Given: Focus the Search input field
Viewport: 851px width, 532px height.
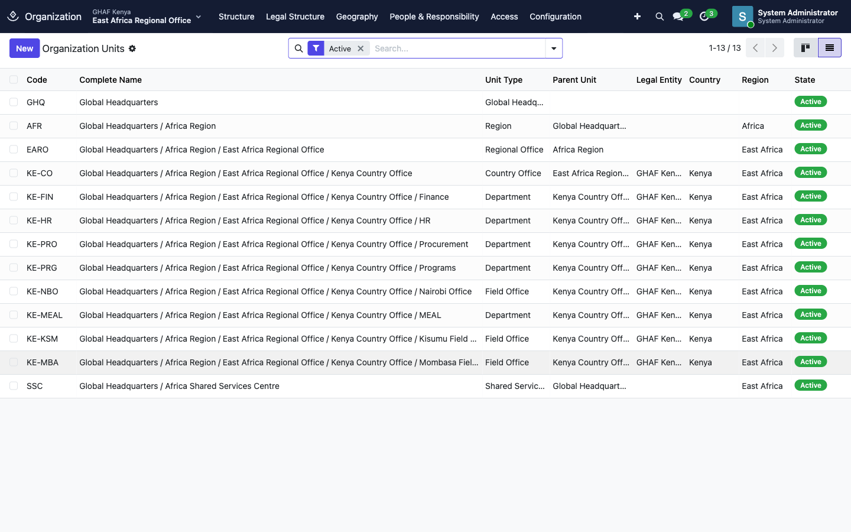Looking at the screenshot, I should click(458, 48).
